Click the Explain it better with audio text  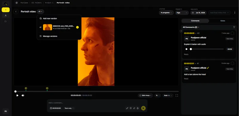click(195, 44)
